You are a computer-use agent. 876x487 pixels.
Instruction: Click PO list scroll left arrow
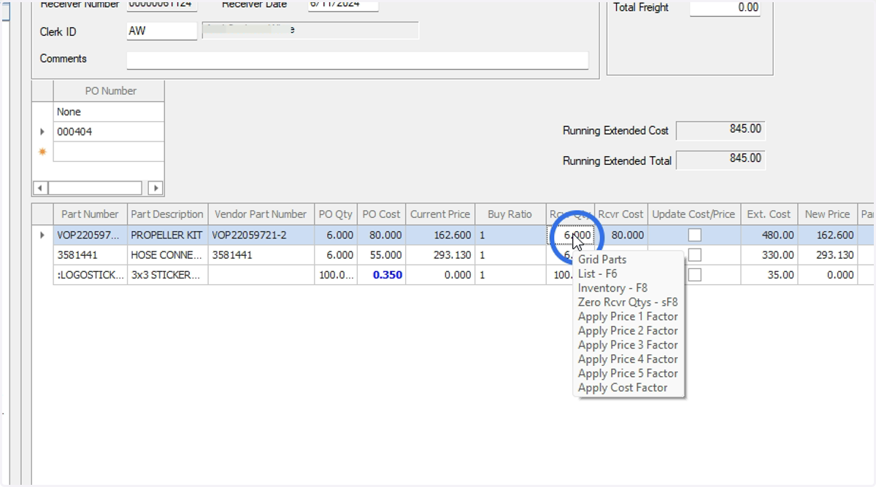41,188
